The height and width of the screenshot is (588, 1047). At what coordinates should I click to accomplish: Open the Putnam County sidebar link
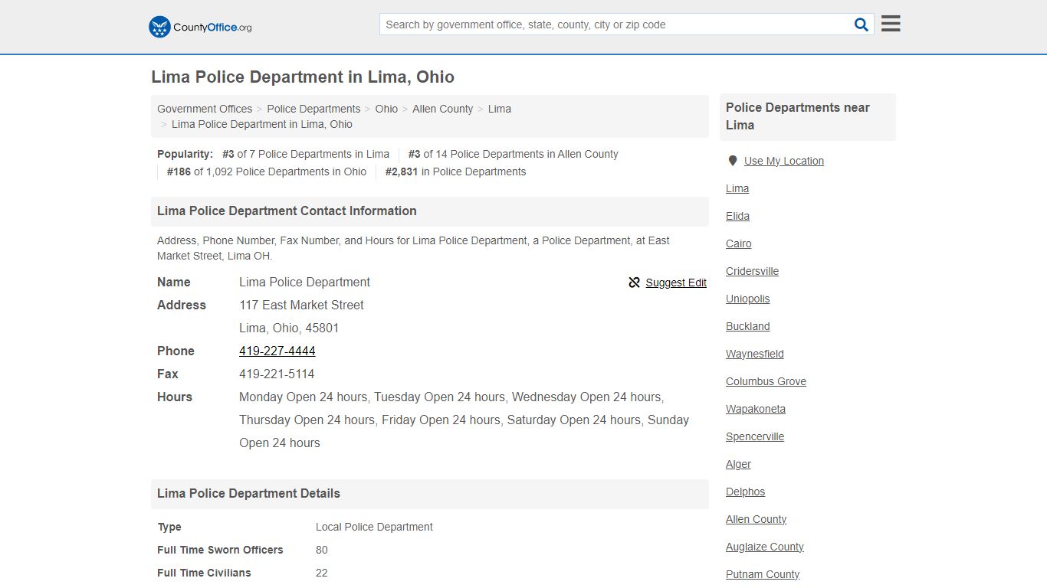[x=763, y=574]
